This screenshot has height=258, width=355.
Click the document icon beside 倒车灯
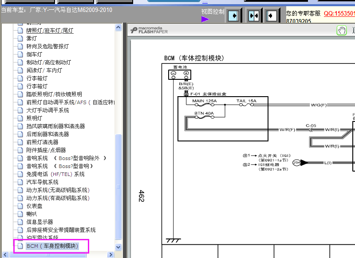[x=20, y=54]
